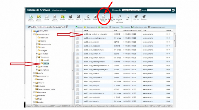This screenshot has width=199, height=110.
Task: Open the Configuraciones link
Action: [x=59, y=10]
